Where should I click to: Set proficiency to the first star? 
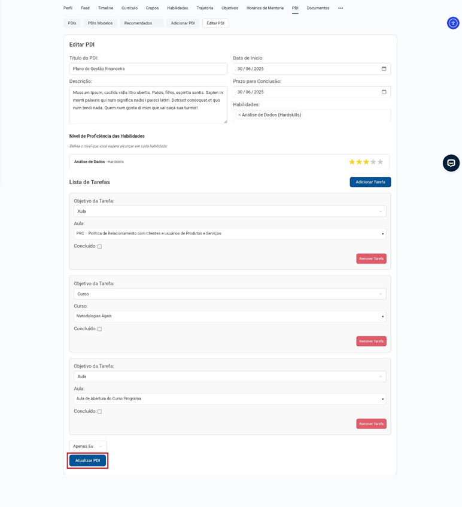[x=352, y=162]
